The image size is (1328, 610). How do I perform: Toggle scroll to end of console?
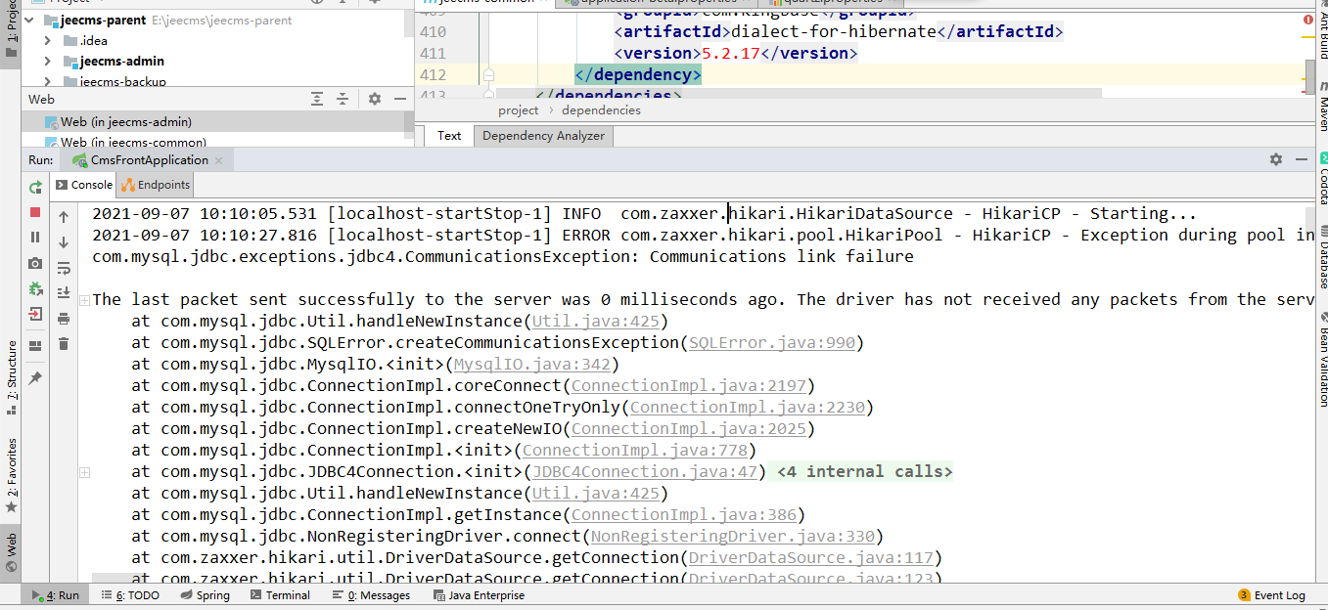pyautogui.click(x=64, y=292)
